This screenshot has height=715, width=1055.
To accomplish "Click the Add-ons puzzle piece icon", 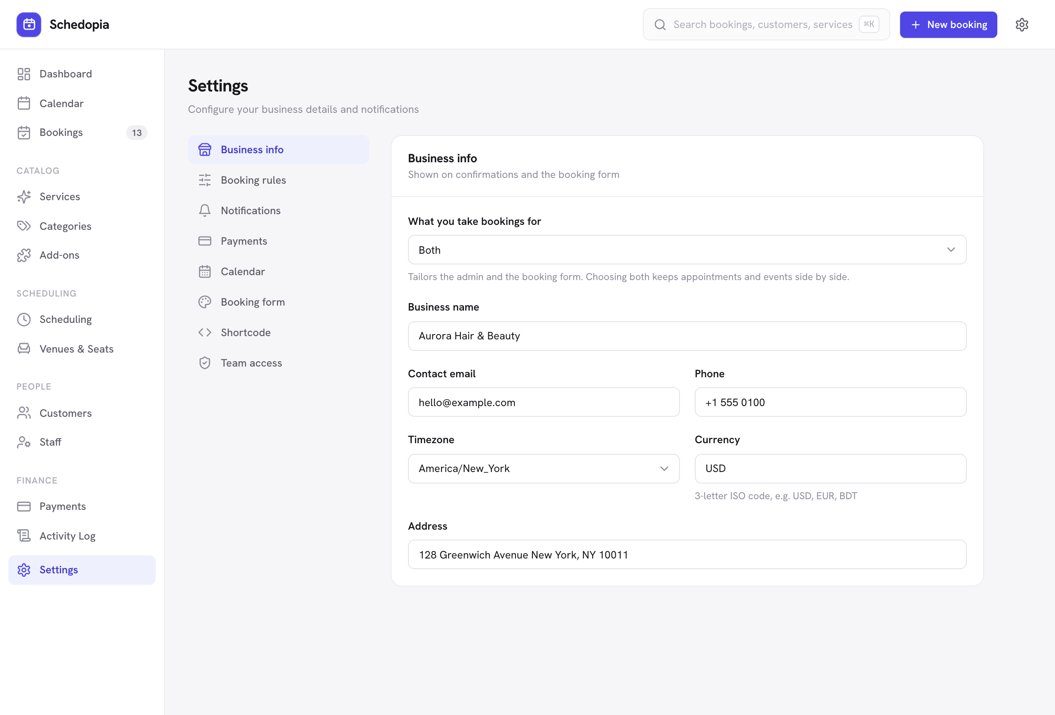I will pos(23,255).
